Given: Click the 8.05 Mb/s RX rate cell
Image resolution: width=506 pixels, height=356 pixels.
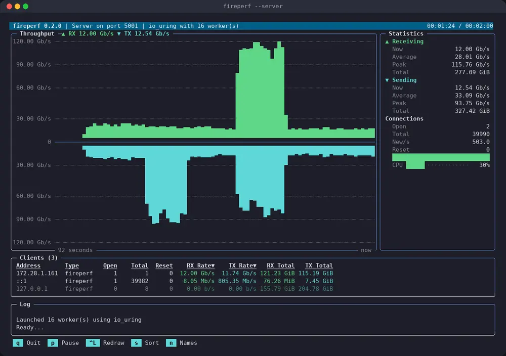Looking at the screenshot, I should pyautogui.click(x=199, y=281).
